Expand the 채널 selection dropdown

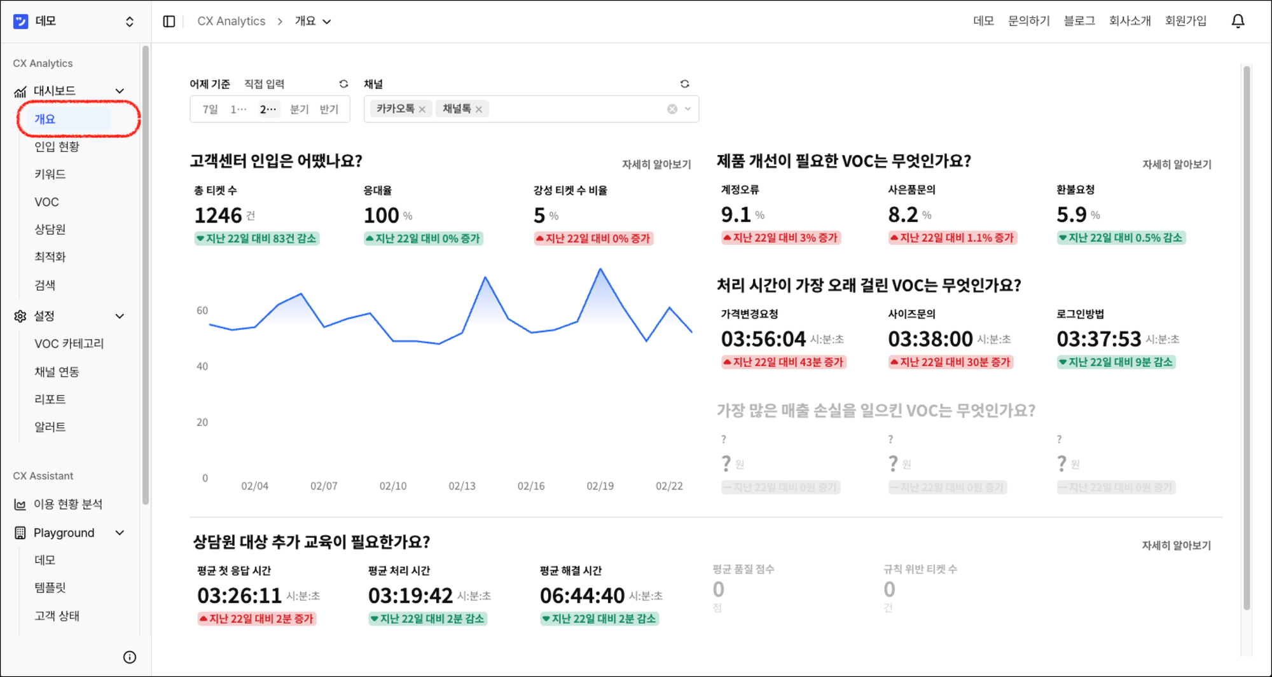pyautogui.click(x=687, y=109)
